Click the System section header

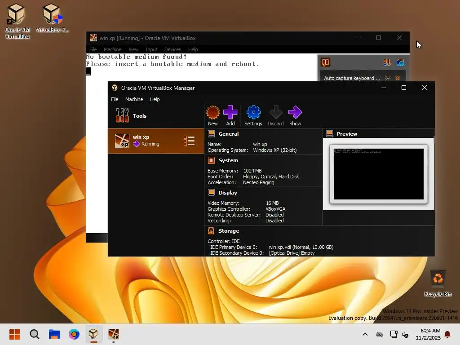pyautogui.click(x=228, y=160)
